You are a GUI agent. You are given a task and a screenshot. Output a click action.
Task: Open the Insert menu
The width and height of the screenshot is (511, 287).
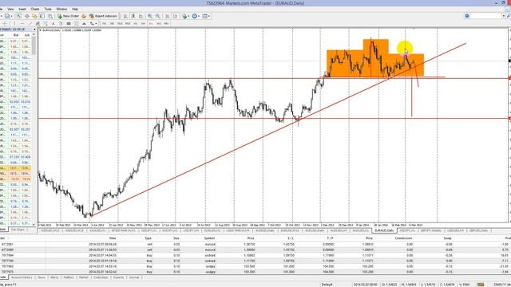[x=22, y=9]
